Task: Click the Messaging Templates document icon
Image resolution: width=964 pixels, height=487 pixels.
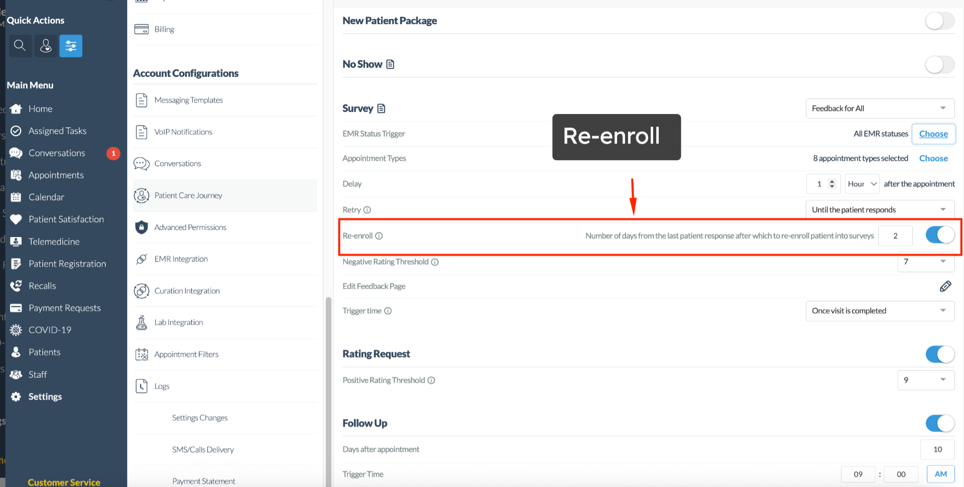Action: [x=142, y=100]
